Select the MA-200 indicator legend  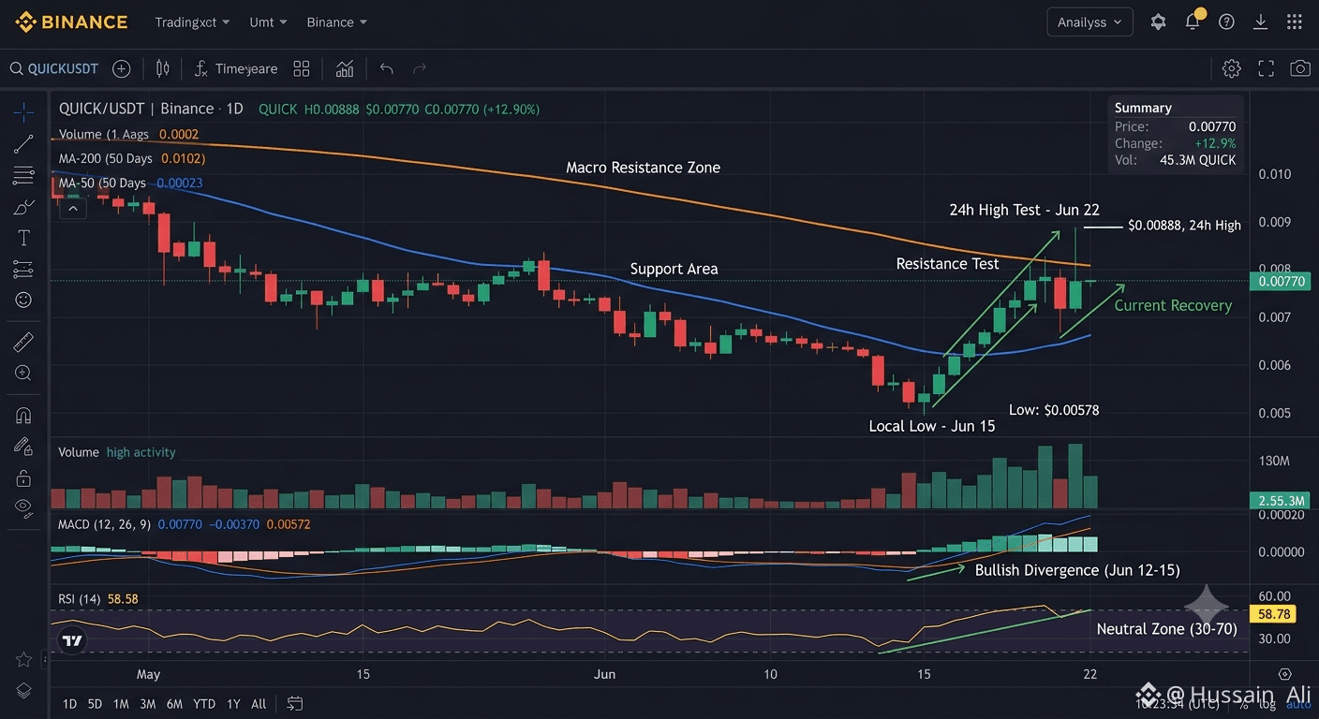tap(132, 158)
